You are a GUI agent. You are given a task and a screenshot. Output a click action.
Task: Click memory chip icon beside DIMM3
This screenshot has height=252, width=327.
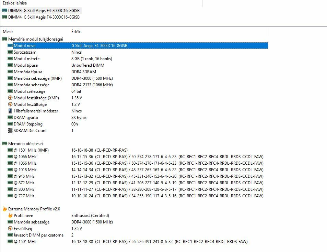(x=4, y=10)
